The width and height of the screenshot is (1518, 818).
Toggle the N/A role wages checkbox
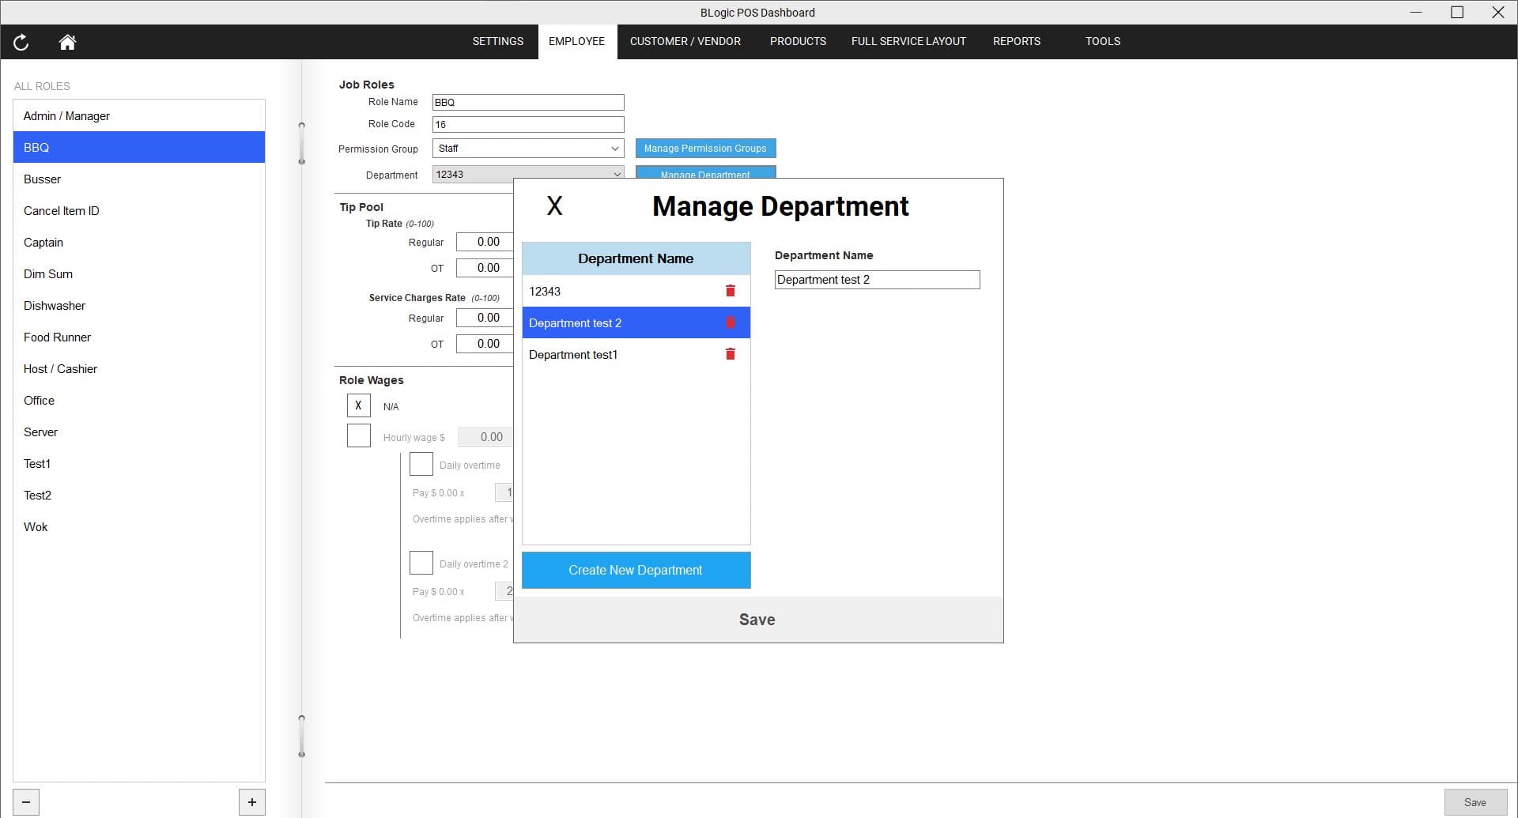358,405
